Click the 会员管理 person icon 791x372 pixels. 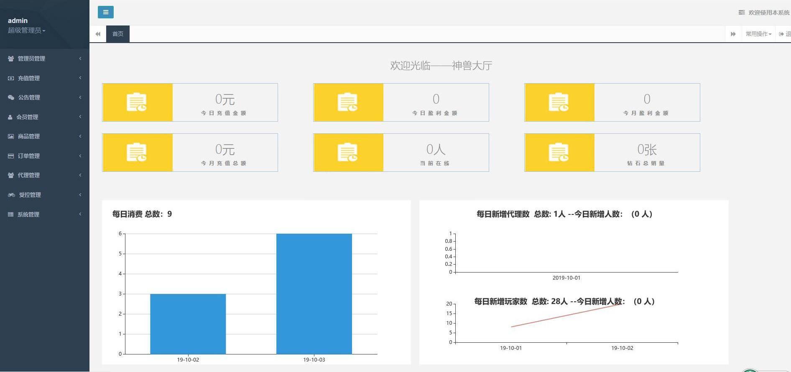coord(10,117)
